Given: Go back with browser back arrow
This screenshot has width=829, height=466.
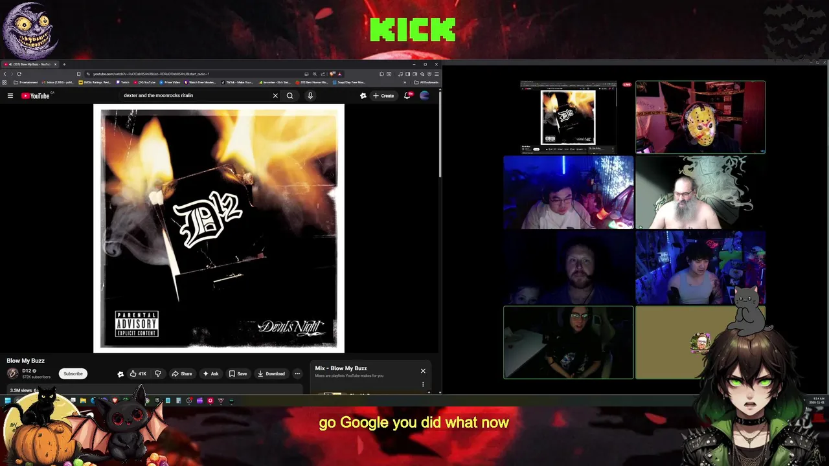Looking at the screenshot, I should tap(5, 74).
